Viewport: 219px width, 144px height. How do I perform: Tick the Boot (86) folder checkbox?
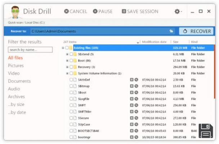(71, 60)
